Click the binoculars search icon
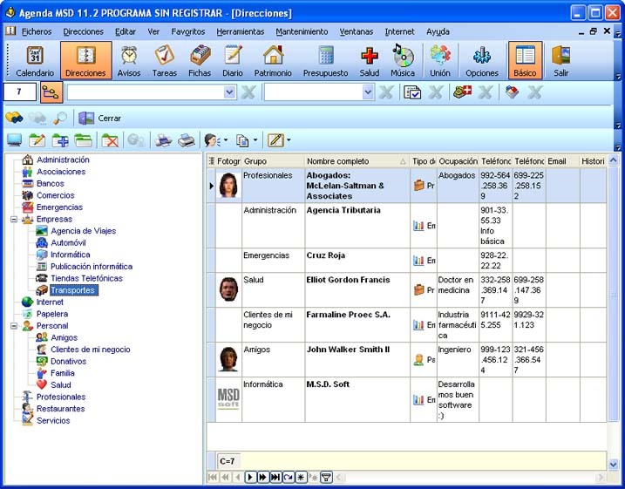 click(x=14, y=118)
